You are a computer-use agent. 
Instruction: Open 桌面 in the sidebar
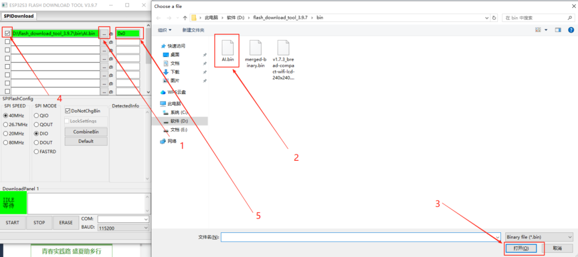point(171,54)
